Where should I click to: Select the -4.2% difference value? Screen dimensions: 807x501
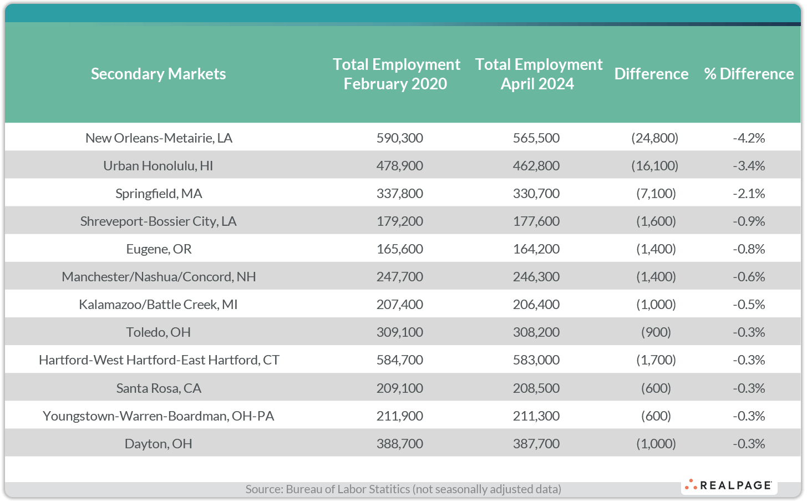coord(749,138)
